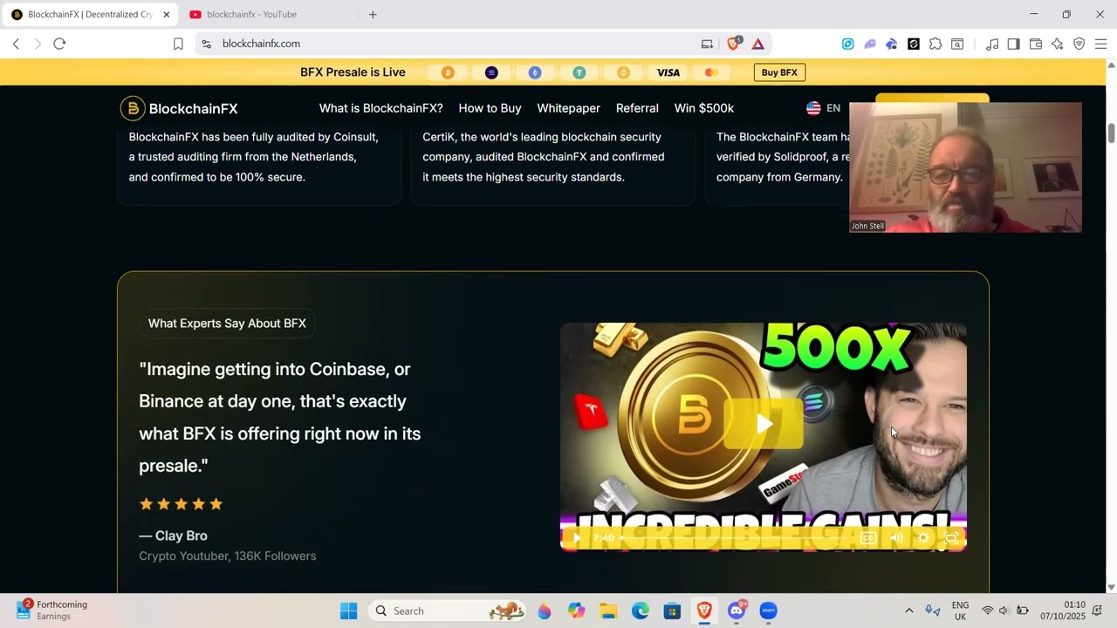Viewport: 1117px width, 628px height.
Task: Open Zoom from the Windows taskbar
Action: 768,611
